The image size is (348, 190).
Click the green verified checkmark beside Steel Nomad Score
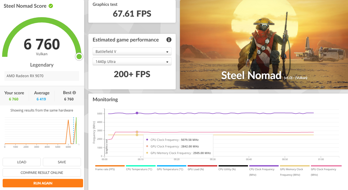point(51,6)
